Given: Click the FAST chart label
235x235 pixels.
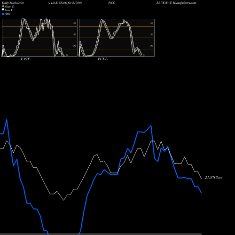Looking at the screenshot, I should tap(25, 59).
